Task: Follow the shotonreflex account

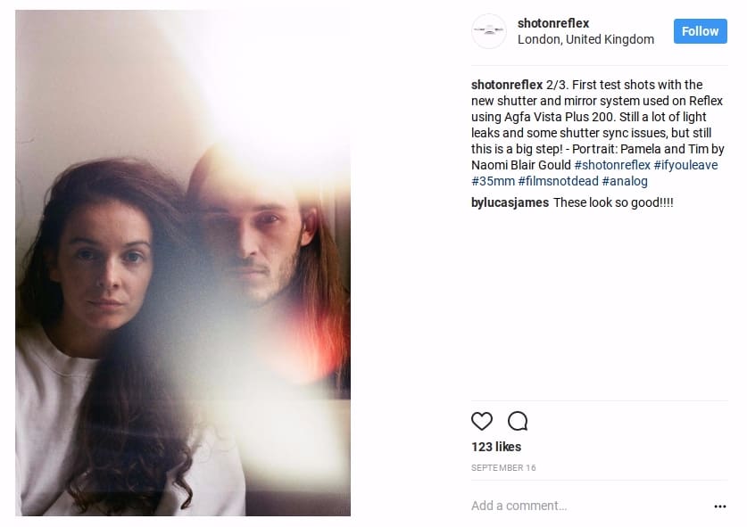Action: click(x=700, y=31)
